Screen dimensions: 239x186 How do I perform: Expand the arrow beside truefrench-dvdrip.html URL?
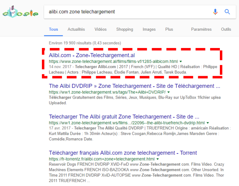pyautogui.click(x=208, y=123)
